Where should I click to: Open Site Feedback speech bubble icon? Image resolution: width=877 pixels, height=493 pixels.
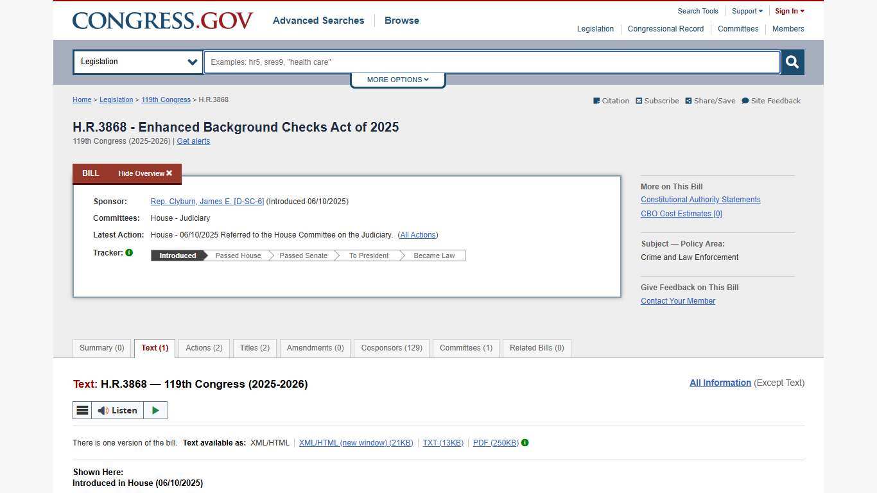pyautogui.click(x=745, y=101)
